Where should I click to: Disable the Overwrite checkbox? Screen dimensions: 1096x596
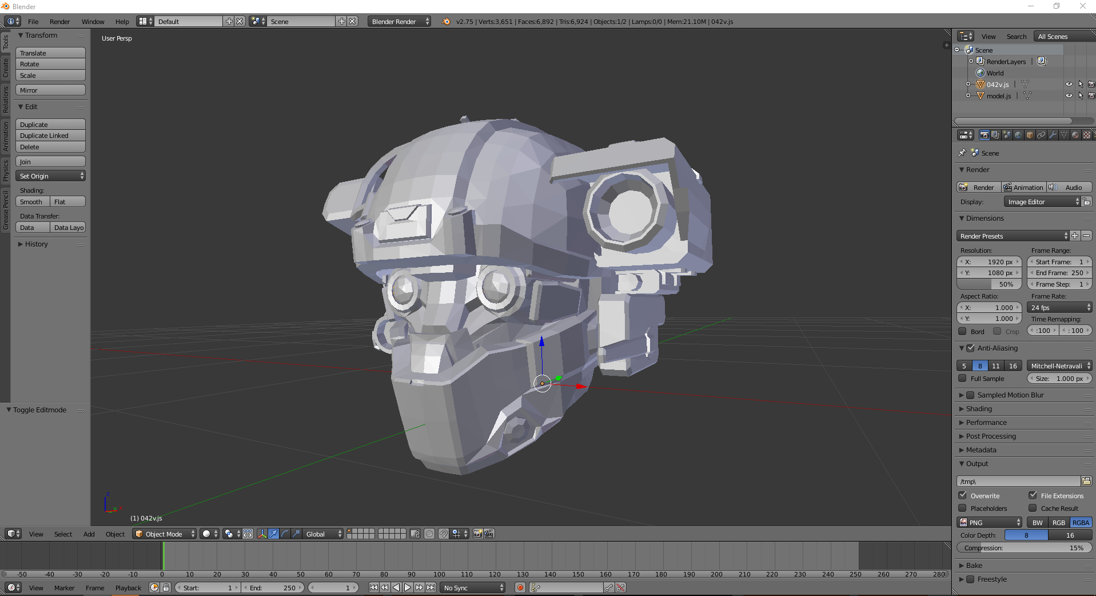point(962,495)
